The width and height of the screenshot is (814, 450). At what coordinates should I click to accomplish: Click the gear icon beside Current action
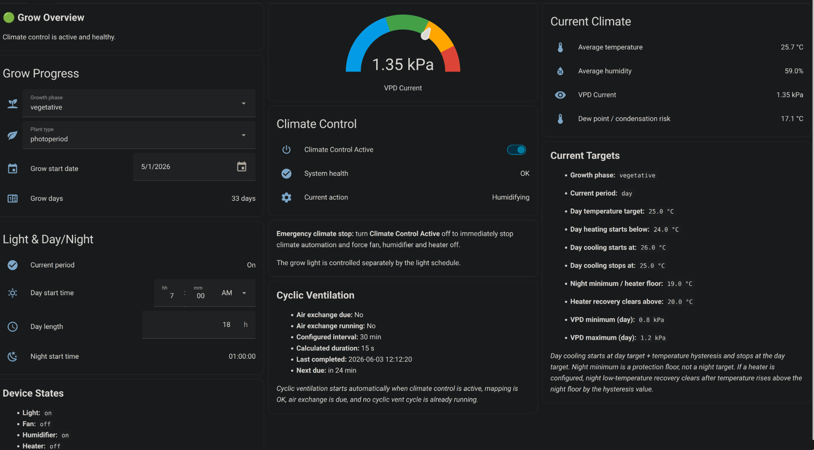point(287,197)
